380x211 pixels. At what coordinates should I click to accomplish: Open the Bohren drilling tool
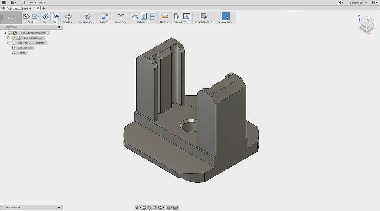(68, 16)
